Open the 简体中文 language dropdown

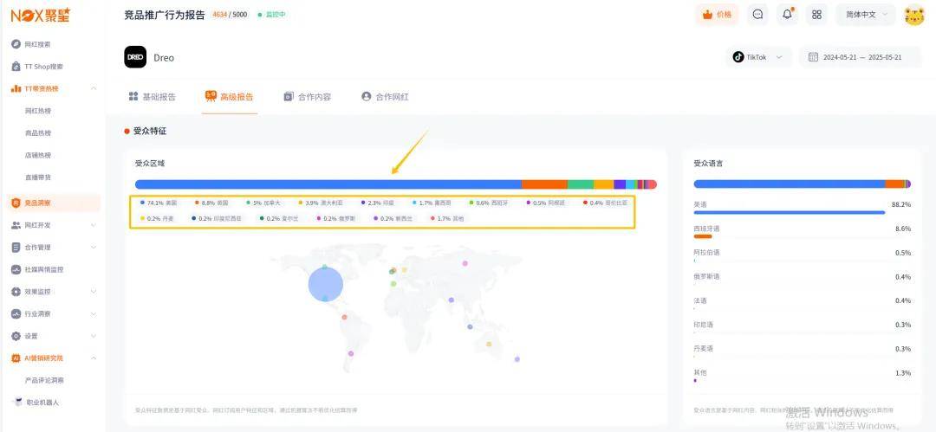coord(865,15)
